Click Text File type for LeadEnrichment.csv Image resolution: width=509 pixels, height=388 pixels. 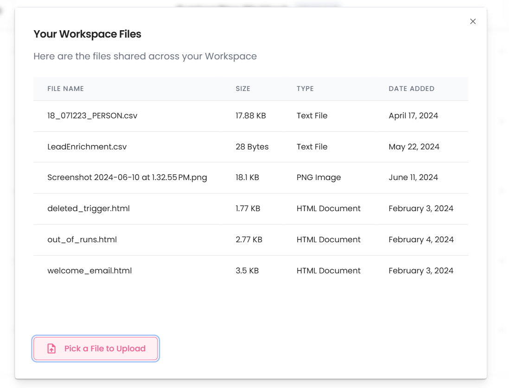[312, 147]
